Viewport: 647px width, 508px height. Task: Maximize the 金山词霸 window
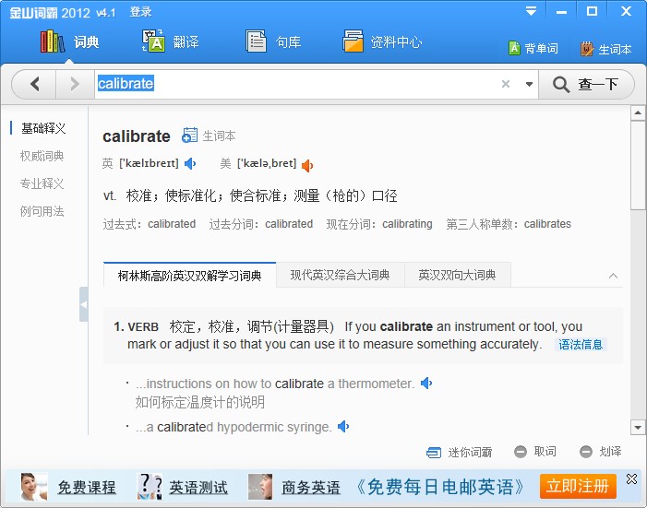592,11
